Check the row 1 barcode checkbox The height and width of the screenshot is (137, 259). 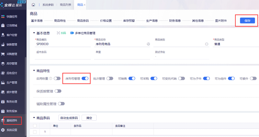coord(35,132)
